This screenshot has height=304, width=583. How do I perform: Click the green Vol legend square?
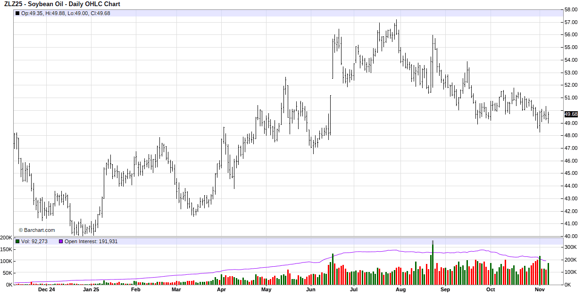tap(17, 241)
